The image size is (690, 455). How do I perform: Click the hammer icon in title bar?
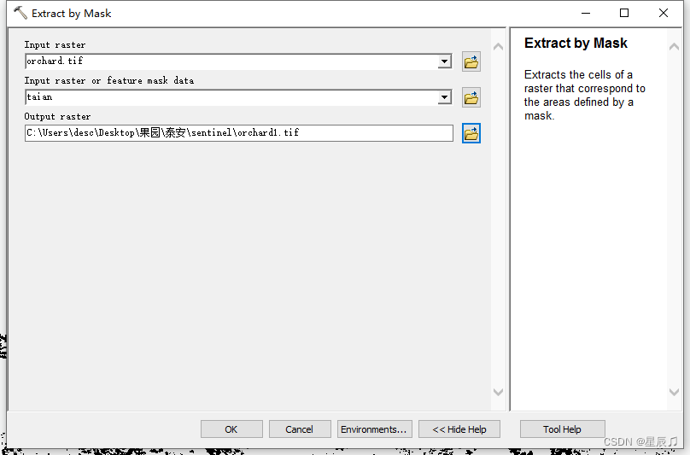point(20,13)
